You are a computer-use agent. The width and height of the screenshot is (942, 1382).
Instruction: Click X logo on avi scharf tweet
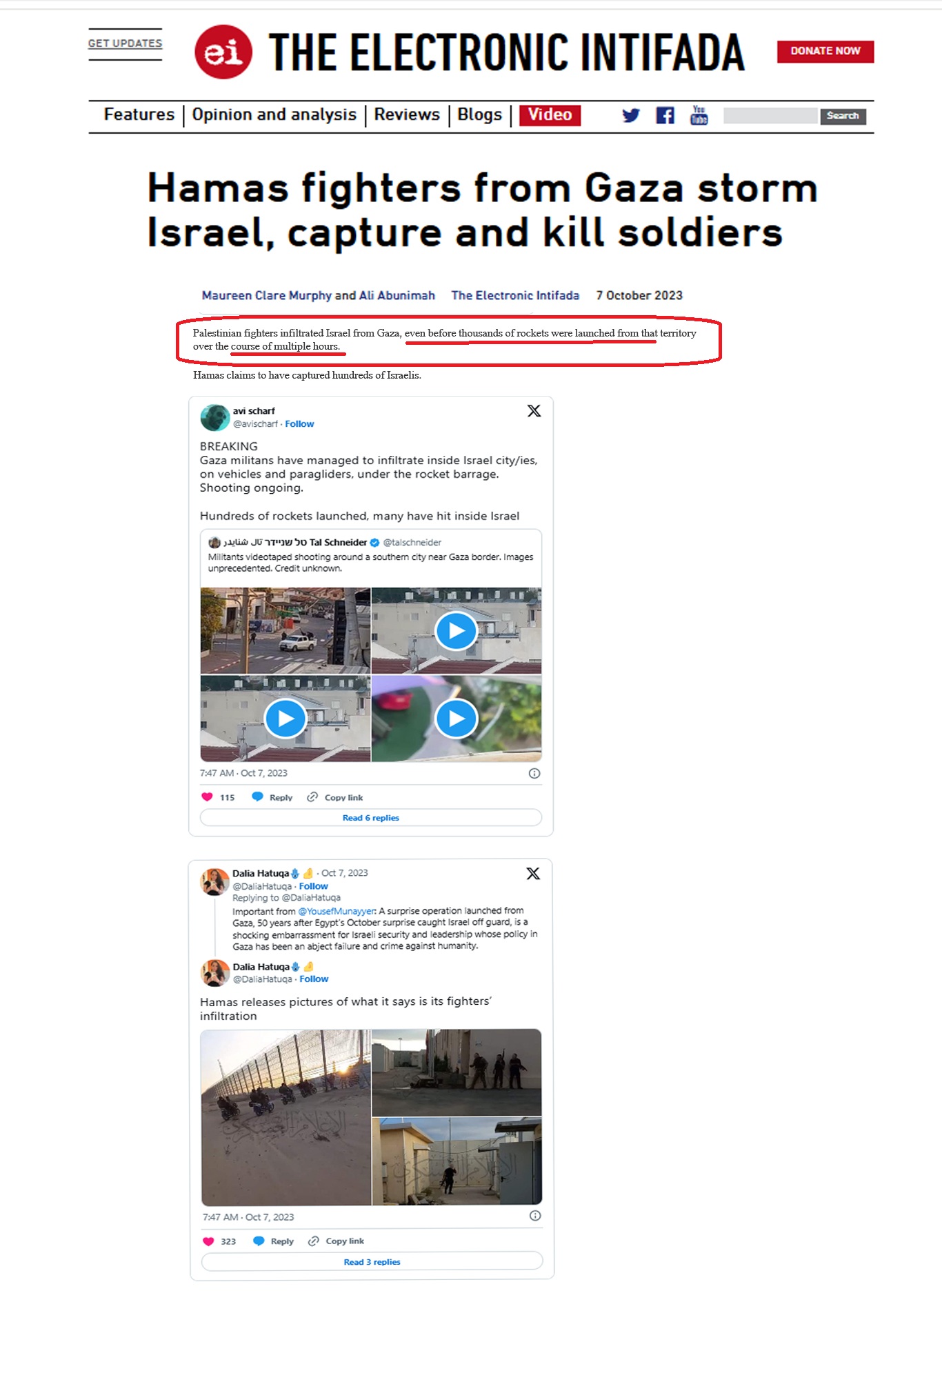(x=534, y=411)
